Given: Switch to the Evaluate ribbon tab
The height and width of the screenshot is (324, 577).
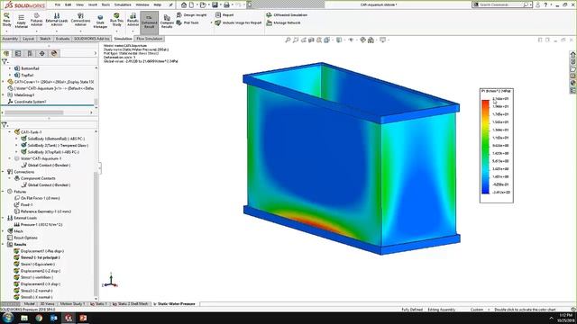Looking at the screenshot, I should click(x=62, y=39).
